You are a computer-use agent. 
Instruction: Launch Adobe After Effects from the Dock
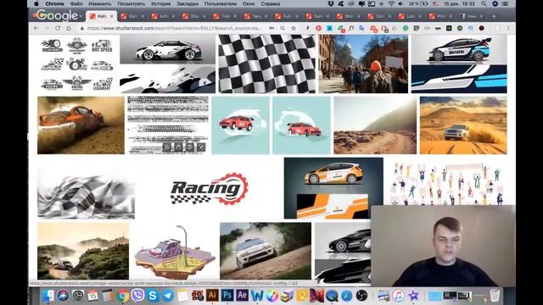[x=242, y=296]
